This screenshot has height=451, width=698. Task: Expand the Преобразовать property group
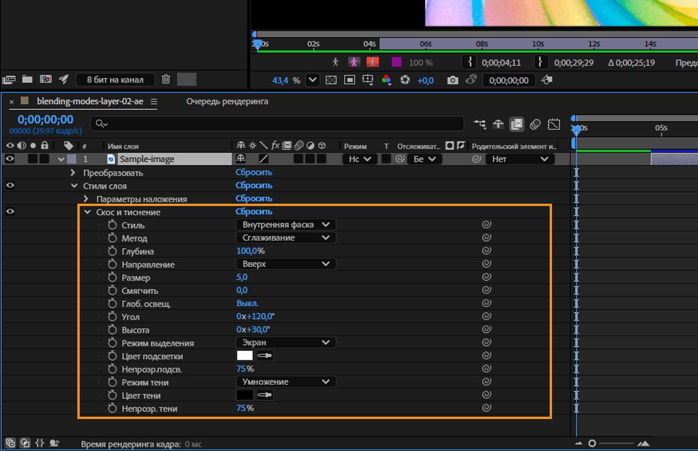click(x=73, y=173)
